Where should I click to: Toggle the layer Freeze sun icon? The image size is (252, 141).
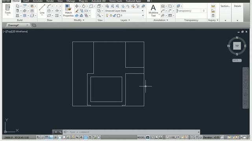(111, 16)
